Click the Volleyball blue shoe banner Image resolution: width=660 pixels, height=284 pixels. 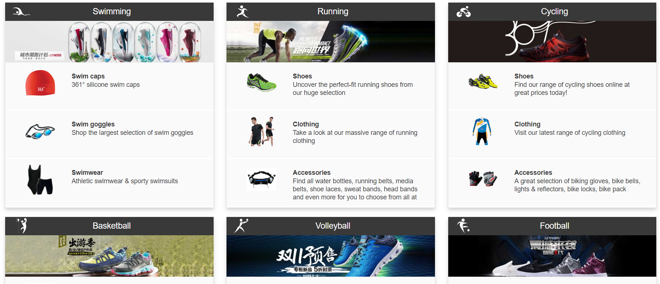(x=330, y=256)
